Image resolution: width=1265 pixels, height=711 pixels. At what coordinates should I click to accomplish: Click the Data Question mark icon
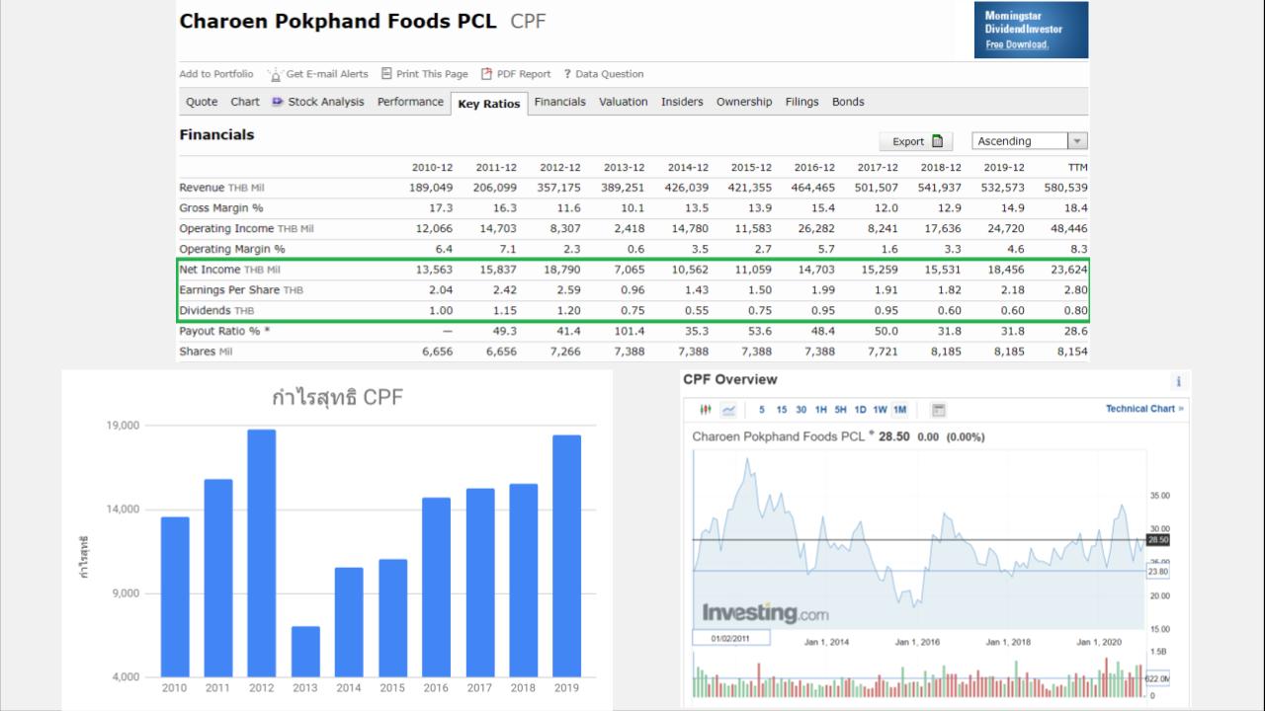(567, 74)
